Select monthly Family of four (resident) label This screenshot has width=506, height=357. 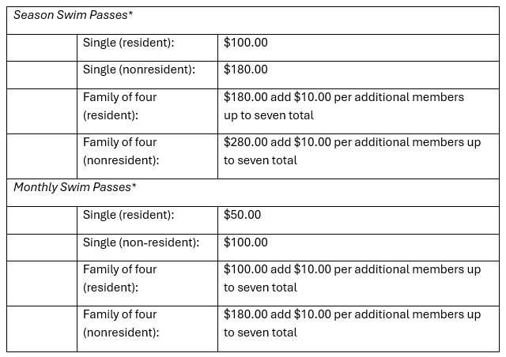point(120,278)
